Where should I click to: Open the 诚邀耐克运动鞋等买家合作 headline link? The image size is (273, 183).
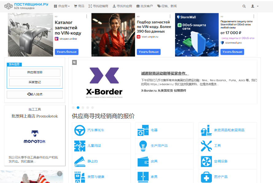[x=165, y=74]
